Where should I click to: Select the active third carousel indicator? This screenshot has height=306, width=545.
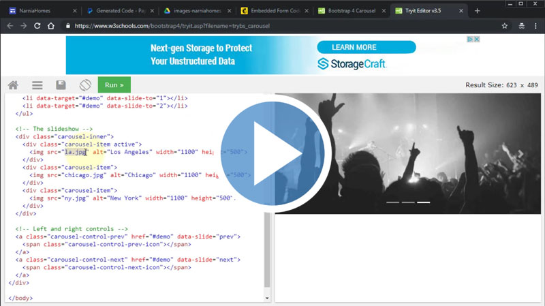pos(424,202)
